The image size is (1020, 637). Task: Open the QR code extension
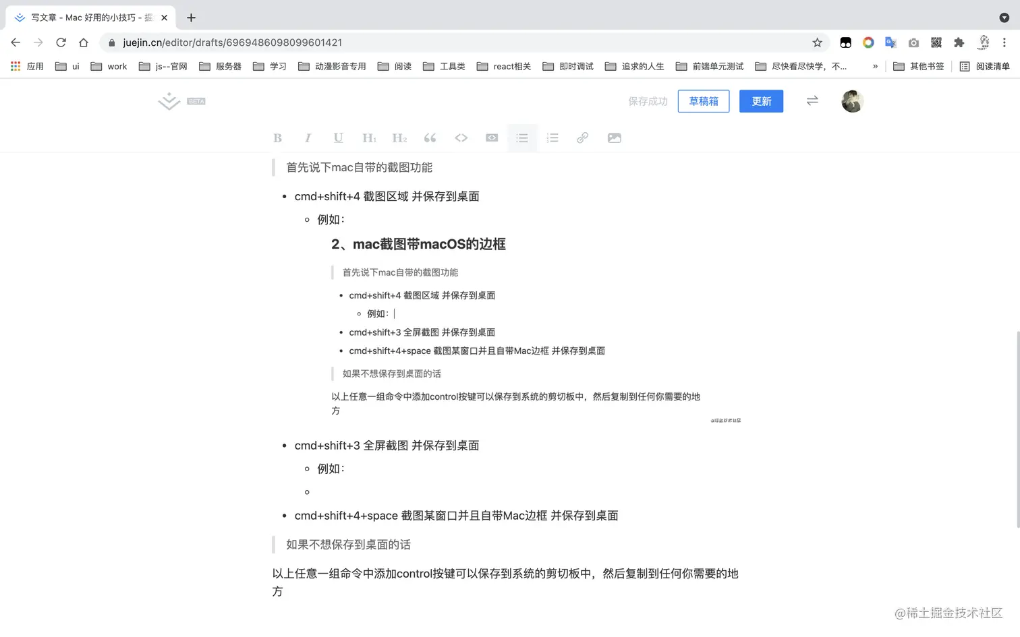pos(936,42)
